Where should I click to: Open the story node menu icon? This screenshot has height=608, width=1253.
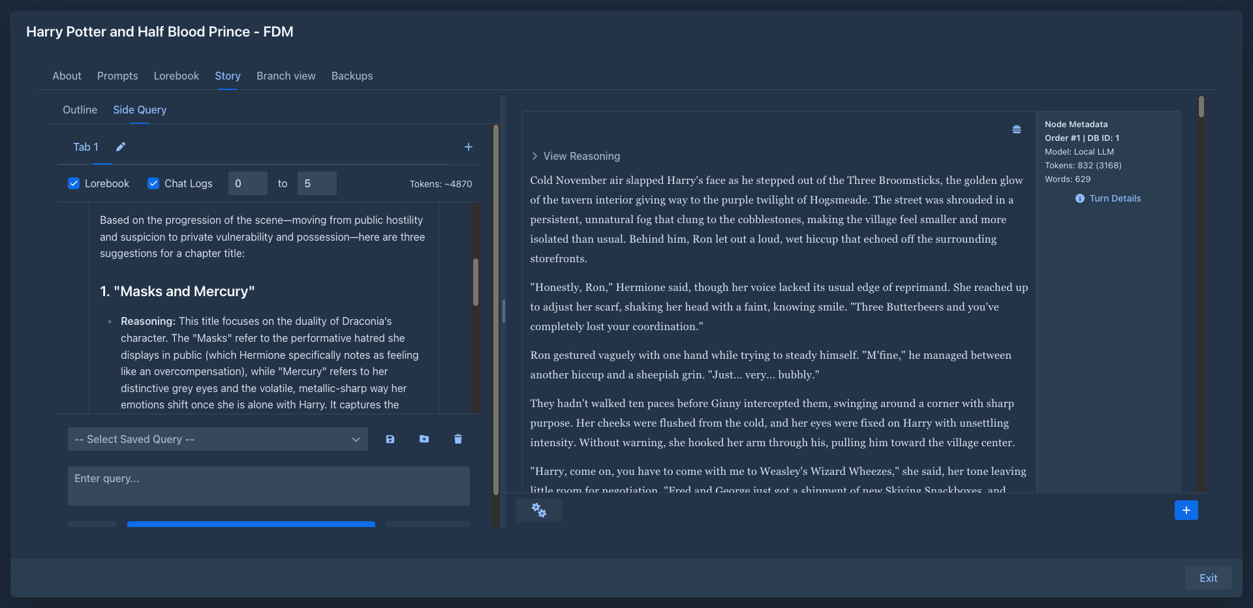pyautogui.click(x=1017, y=129)
